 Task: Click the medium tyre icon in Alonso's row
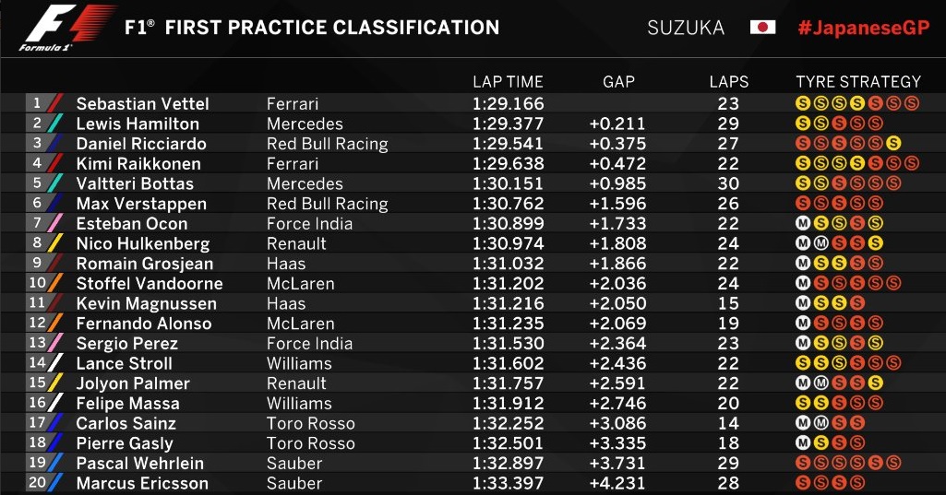click(x=803, y=324)
